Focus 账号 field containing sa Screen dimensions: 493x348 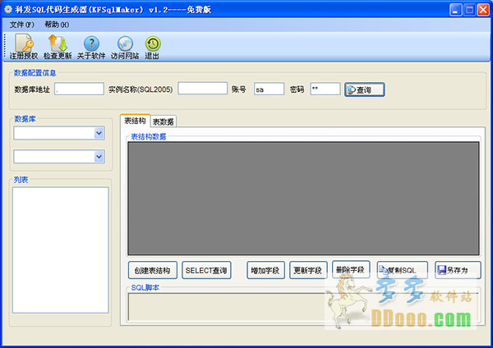(x=270, y=89)
